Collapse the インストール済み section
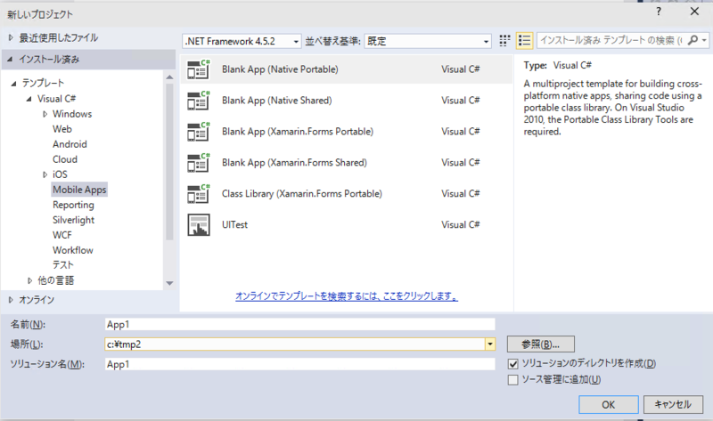This screenshot has width=713, height=421. (11, 60)
